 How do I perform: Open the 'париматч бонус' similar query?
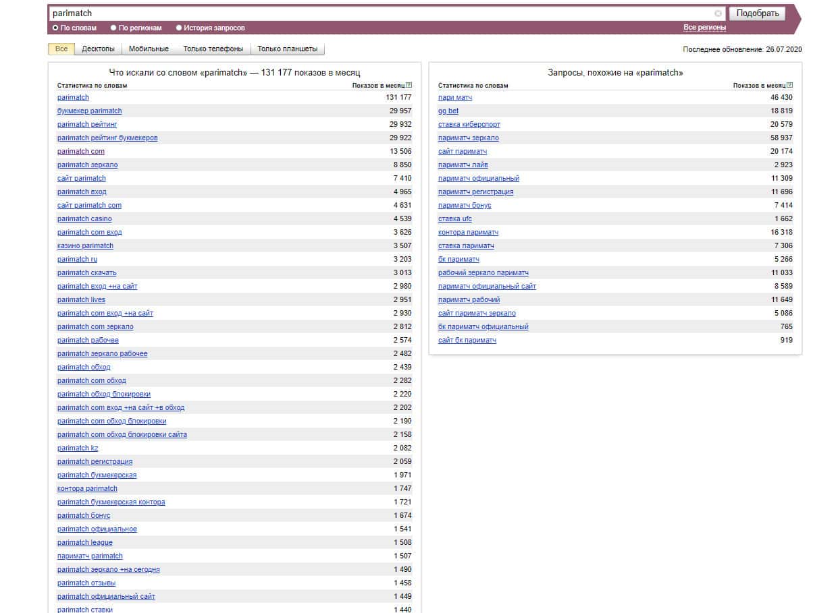[465, 206]
